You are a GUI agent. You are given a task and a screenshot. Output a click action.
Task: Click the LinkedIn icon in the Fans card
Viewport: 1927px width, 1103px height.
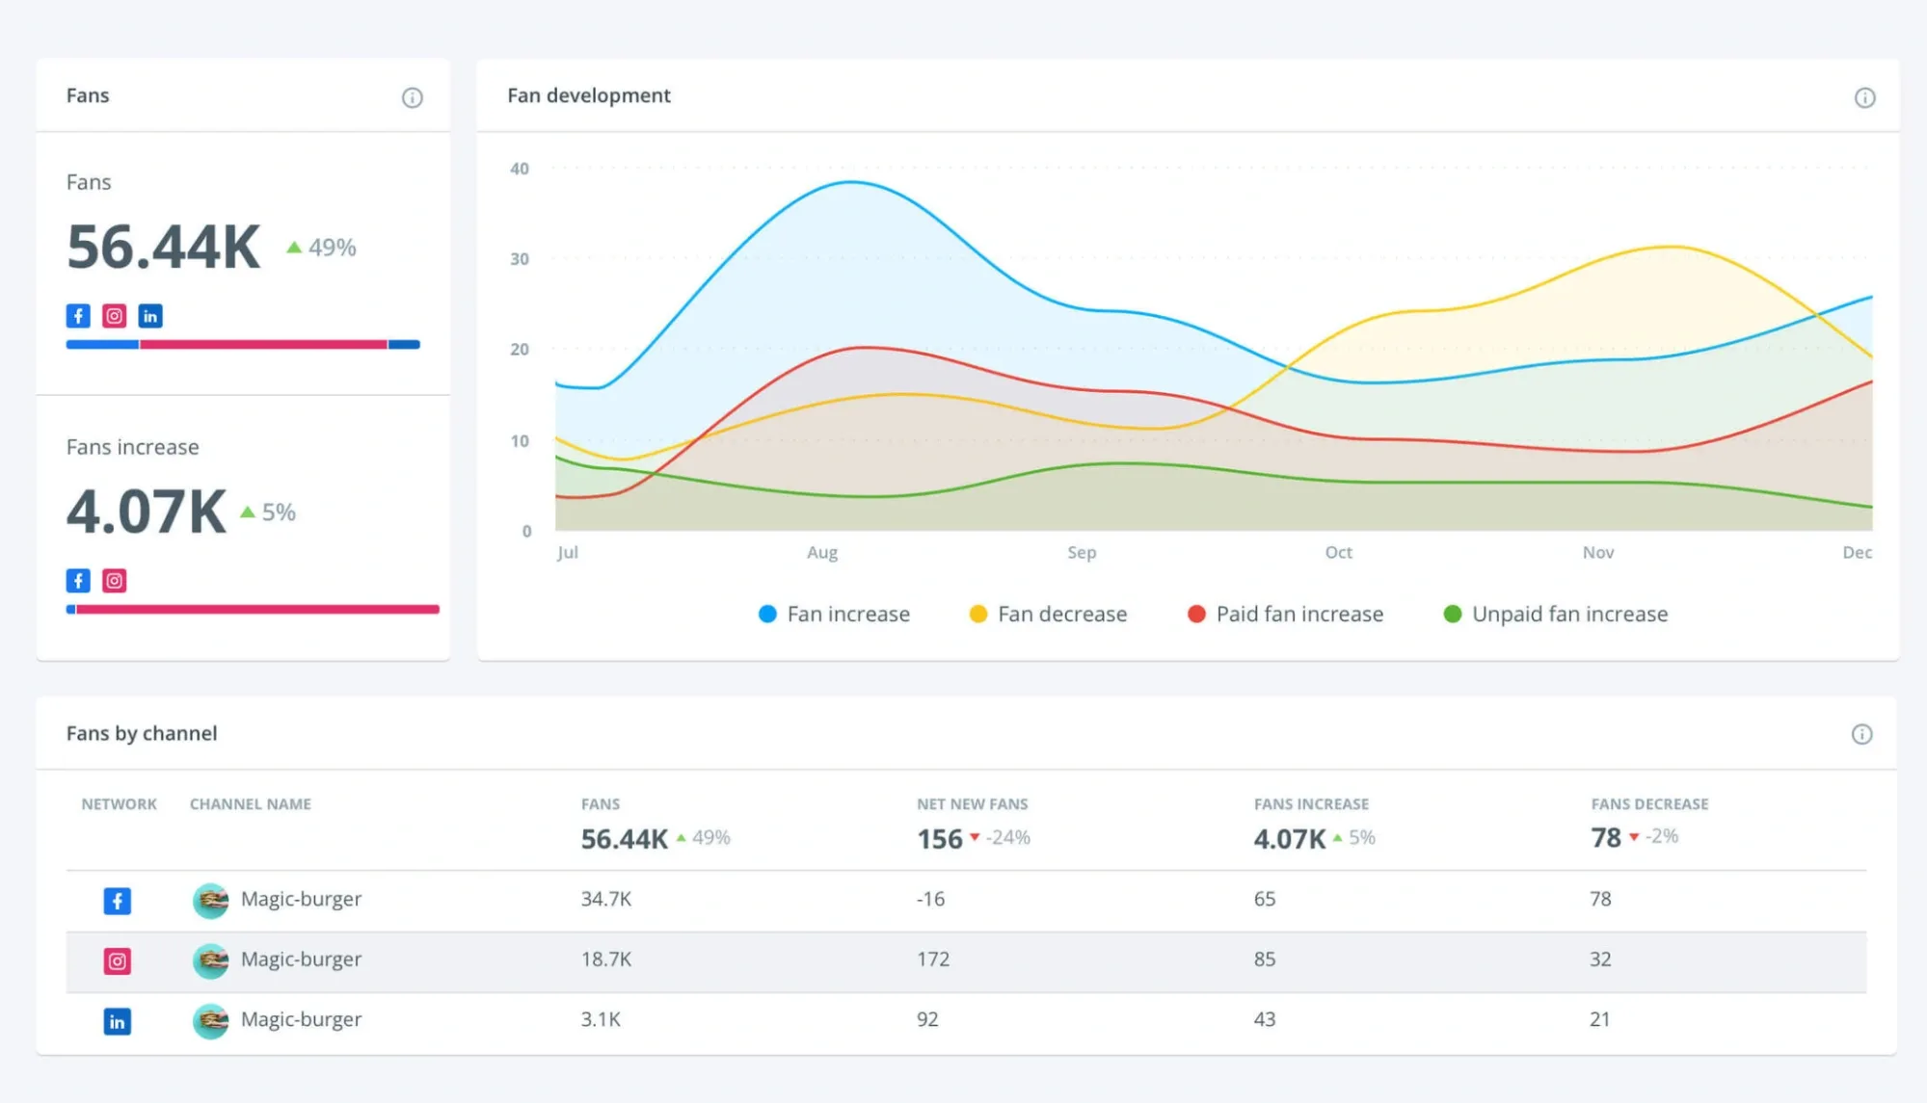coord(150,315)
